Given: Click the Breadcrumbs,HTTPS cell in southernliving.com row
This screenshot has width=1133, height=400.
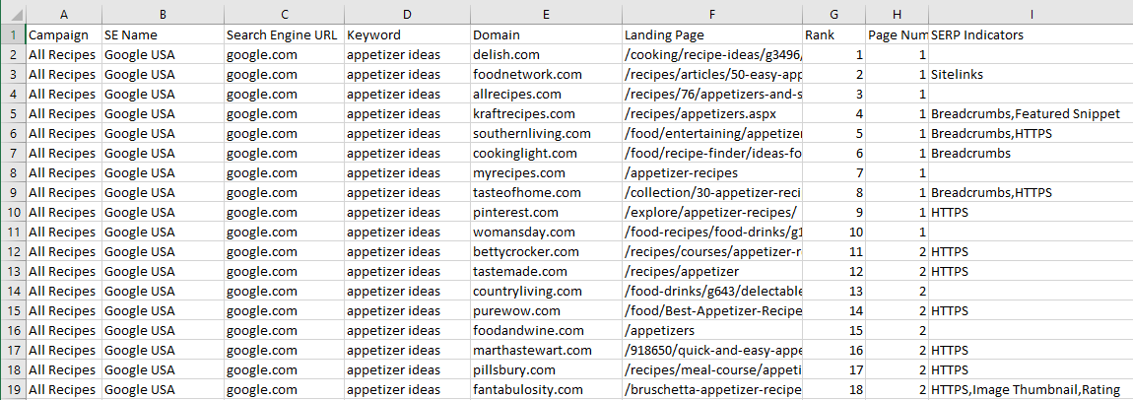Looking at the screenshot, I should (x=1032, y=134).
